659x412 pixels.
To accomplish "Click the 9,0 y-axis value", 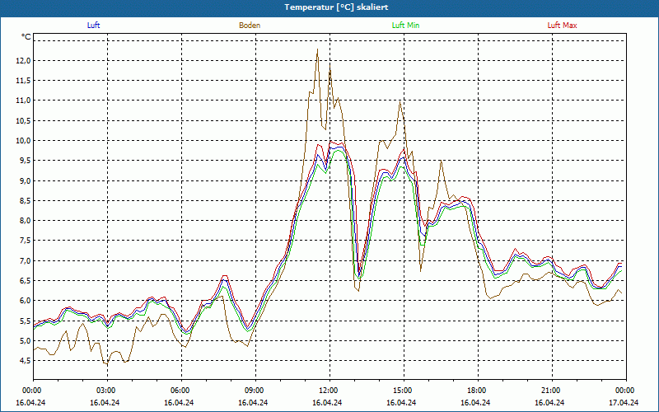I will click(x=26, y=180).
